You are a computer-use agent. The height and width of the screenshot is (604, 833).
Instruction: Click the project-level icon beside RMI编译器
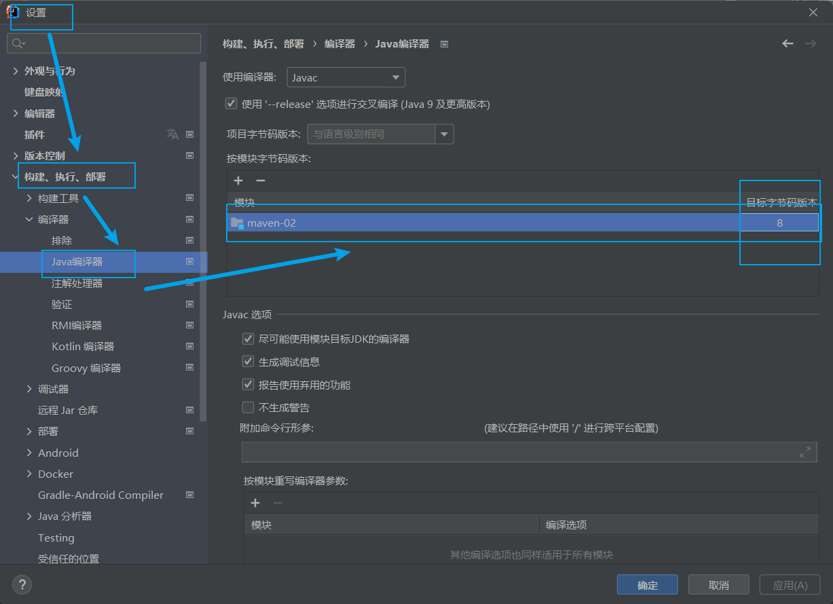(x=190, y=325)
